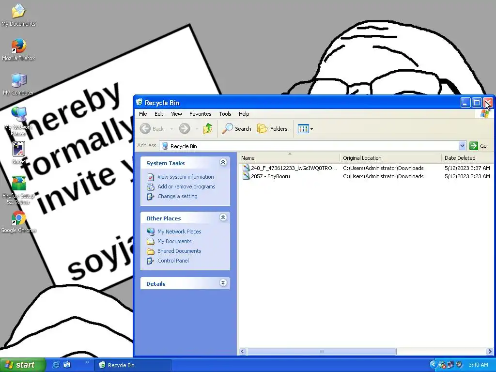
Task: Click original location of 2057 - SoyBooru
Action: click(x=383, y=176)
